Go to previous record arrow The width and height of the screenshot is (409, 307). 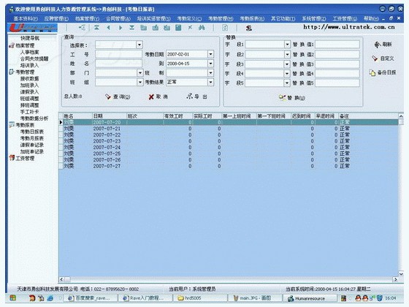(108, 28)
